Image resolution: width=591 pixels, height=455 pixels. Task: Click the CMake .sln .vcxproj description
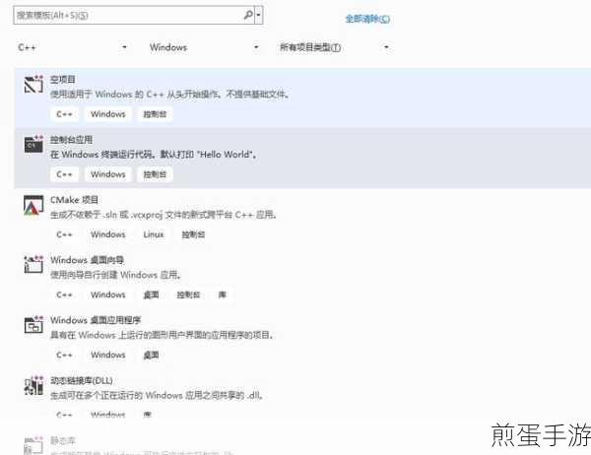coord(164,215)
